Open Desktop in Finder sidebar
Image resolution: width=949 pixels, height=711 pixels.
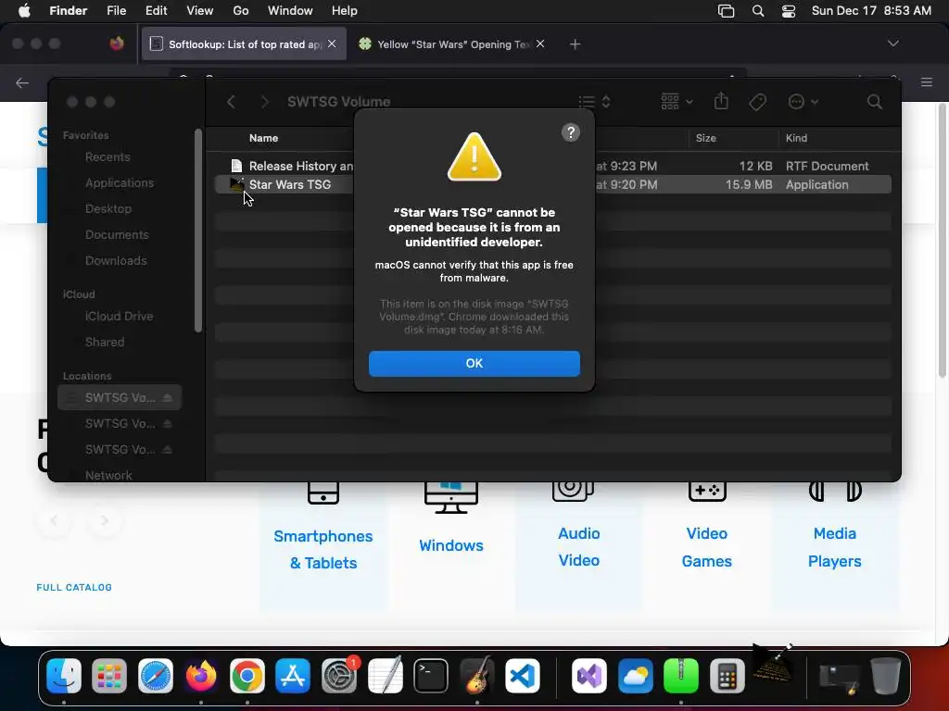(108, 208)
